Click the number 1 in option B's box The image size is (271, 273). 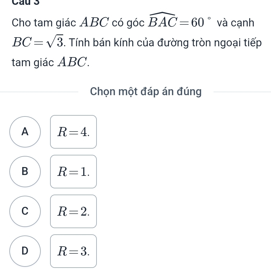pyautogui.click(x=84, y=172)
